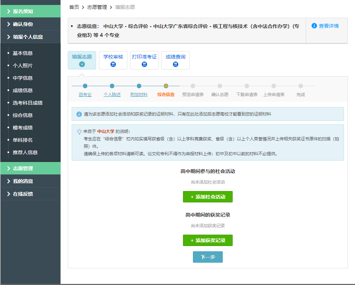Click the 选专业 step circle
The image size is (355, 285).
pos(85,86)
